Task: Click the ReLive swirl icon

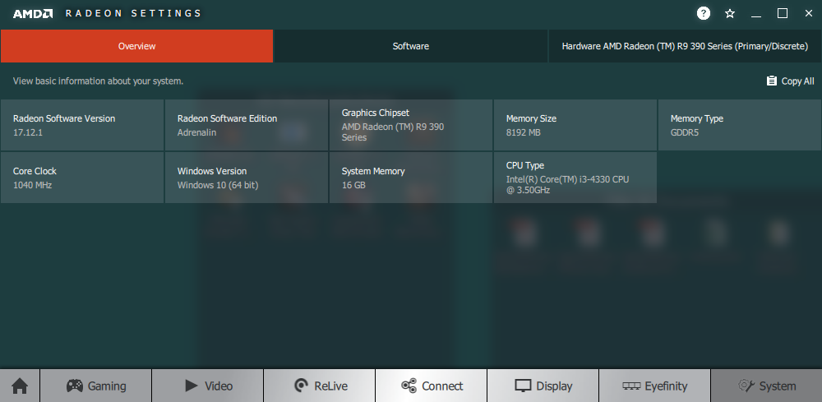Action: (302, 386)
